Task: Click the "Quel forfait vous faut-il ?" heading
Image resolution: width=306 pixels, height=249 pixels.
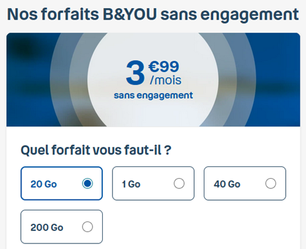Action: tap(96, 151)
